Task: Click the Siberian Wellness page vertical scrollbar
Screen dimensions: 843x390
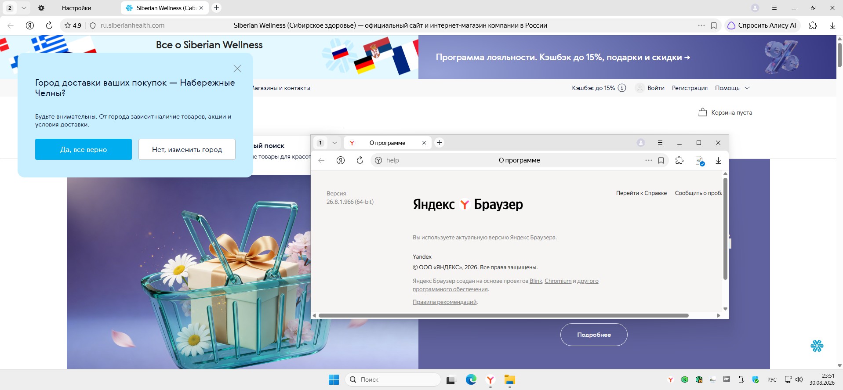Action: click(839, 55)
